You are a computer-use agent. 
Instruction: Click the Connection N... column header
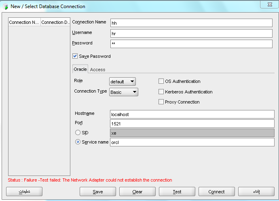coord(25,22)
